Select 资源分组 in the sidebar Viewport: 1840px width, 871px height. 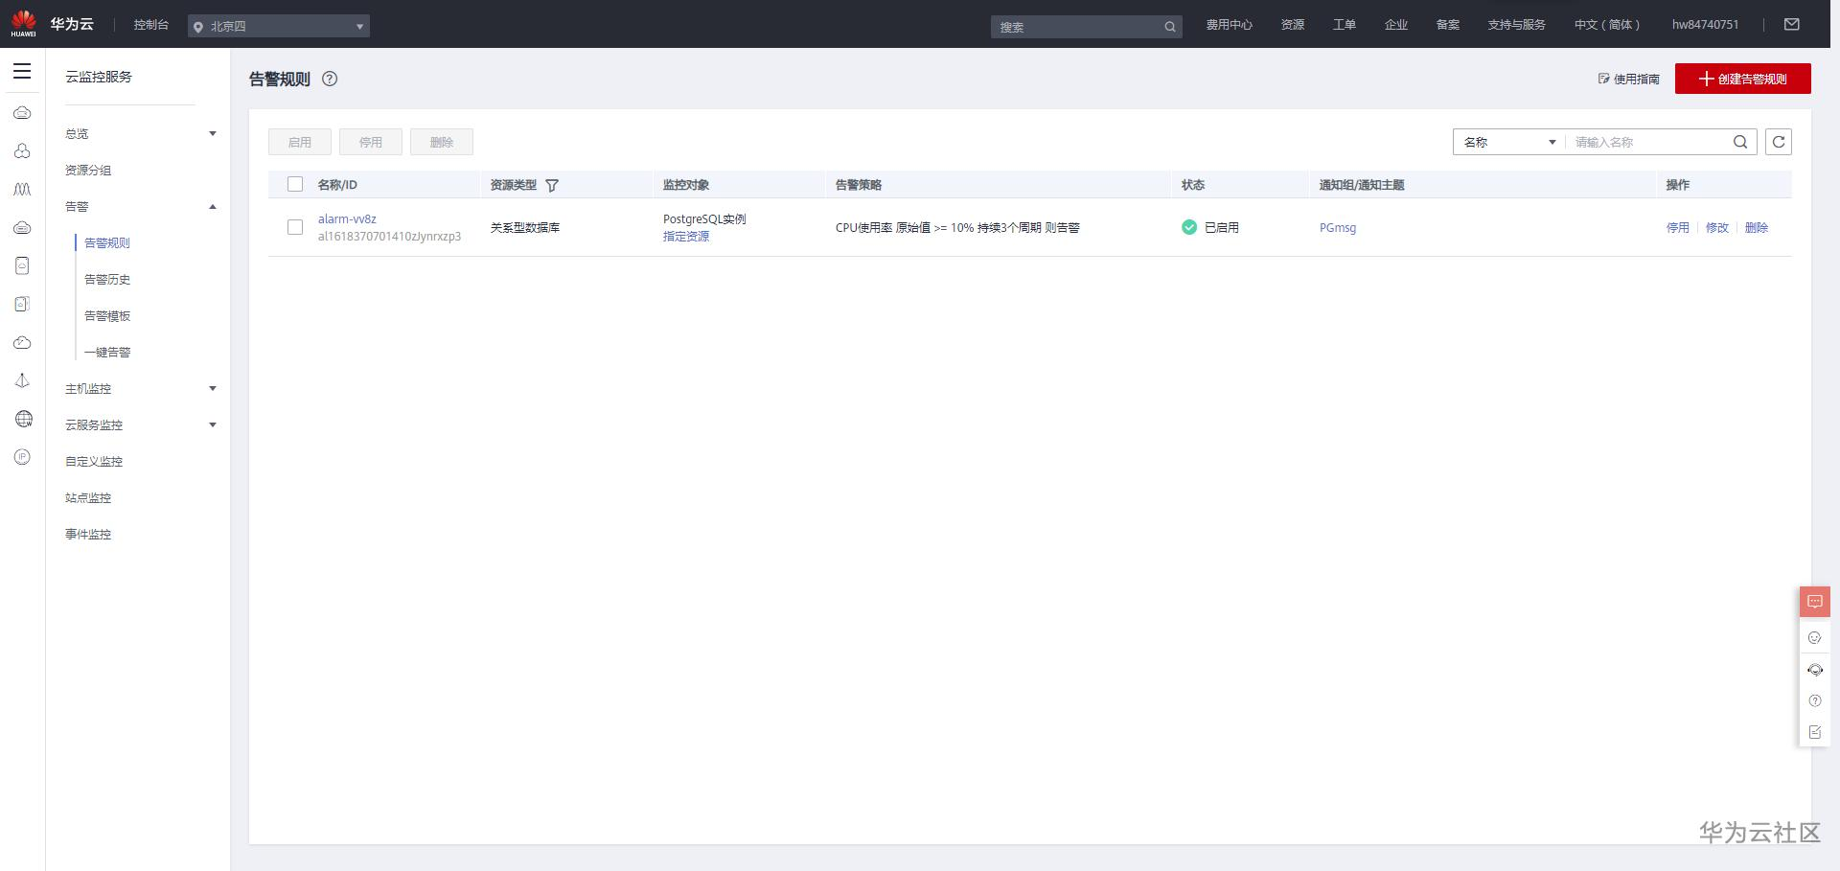[88, 170]
